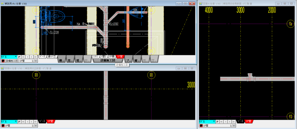This screenshot has width=297, height=129.
Task: Open the モデル dropdown in 解説用.tfs window
Action: coord(16,57)
